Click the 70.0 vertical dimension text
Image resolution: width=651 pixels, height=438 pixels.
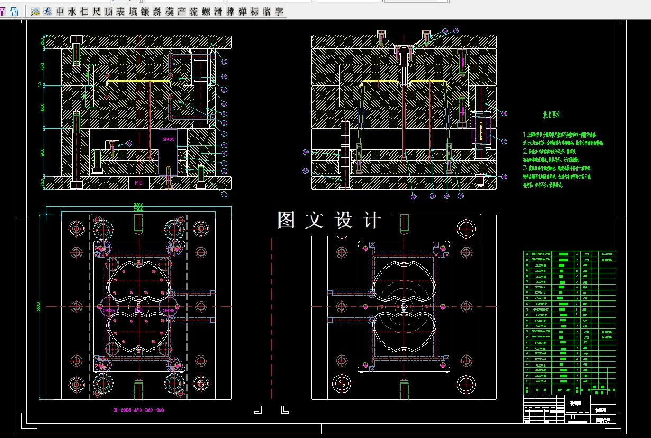pyautogui.click(x=42, y=67)
